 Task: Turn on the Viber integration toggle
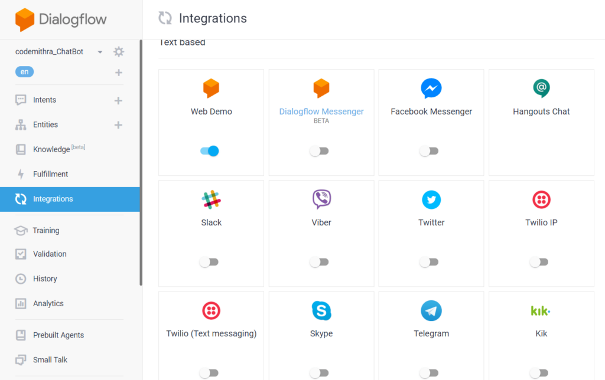[x=319, y=262]
